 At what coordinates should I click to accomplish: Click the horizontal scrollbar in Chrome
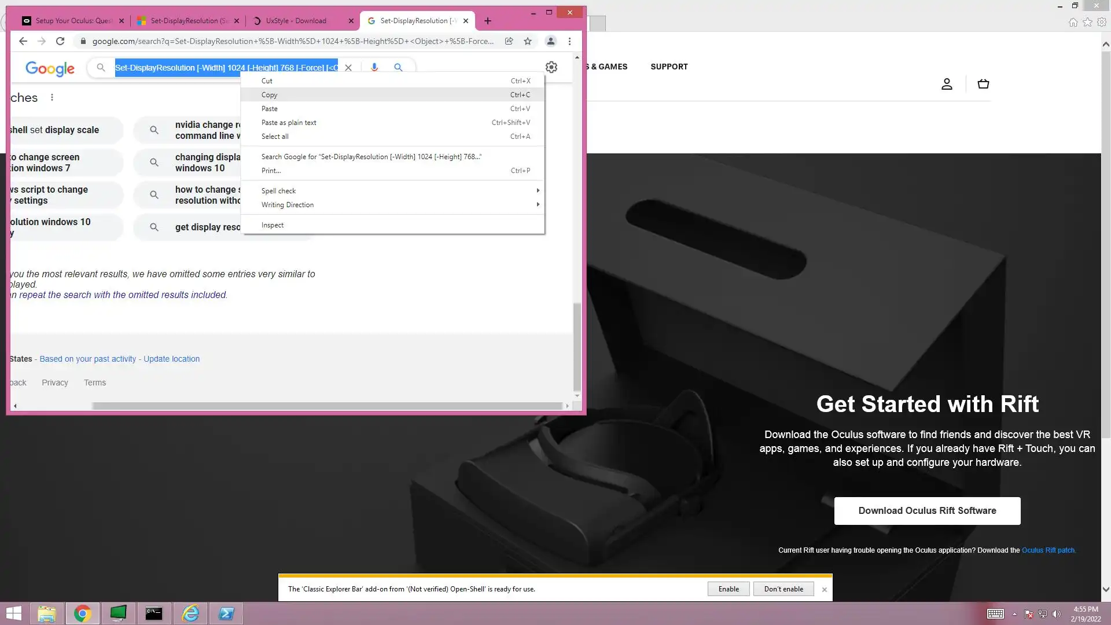[x=327, y=406]
